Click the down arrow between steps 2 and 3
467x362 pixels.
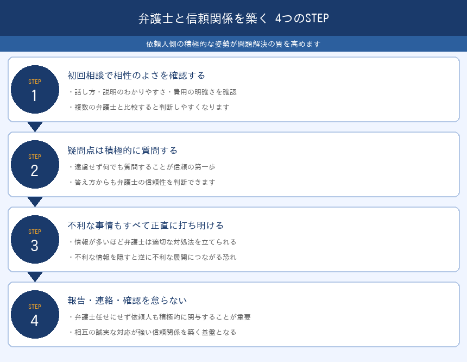[x=35, y=201]
